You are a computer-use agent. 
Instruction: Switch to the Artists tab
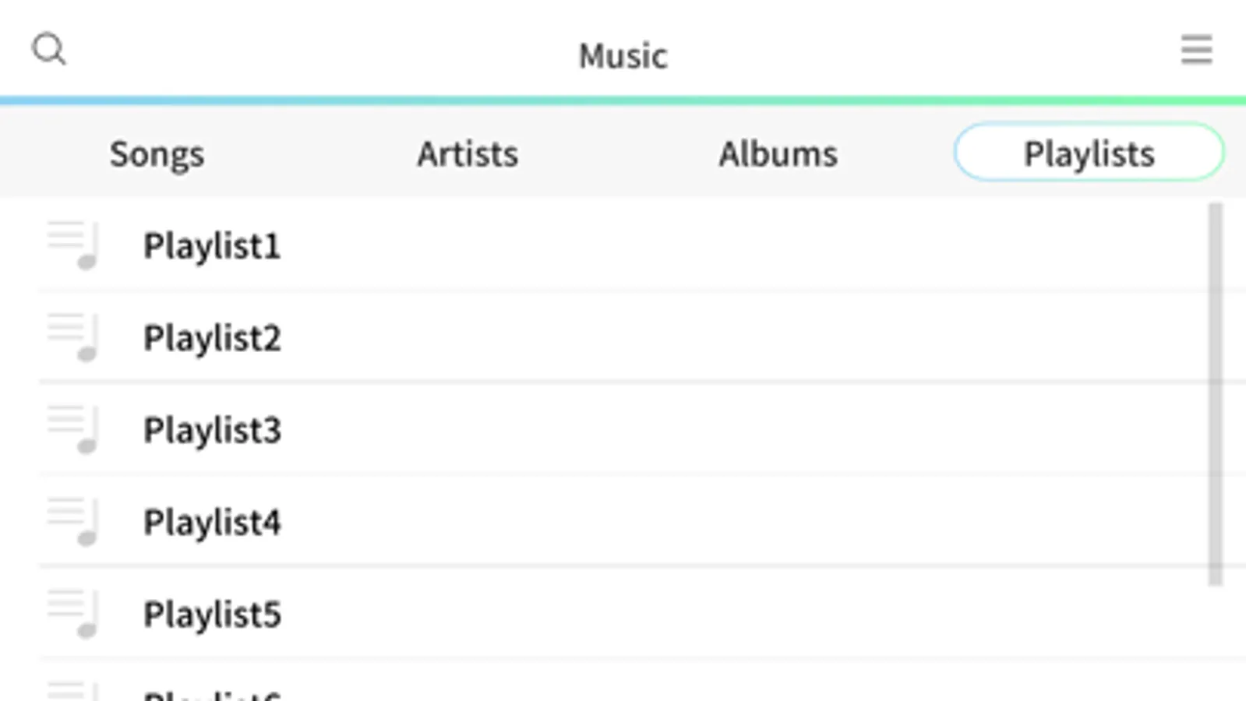(468, 153)
